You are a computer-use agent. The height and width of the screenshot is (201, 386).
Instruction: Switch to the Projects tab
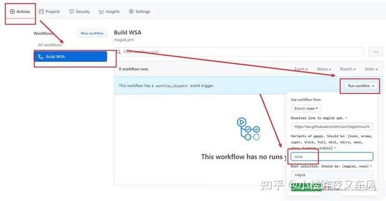pyautogui.click(x=49, y=12)
